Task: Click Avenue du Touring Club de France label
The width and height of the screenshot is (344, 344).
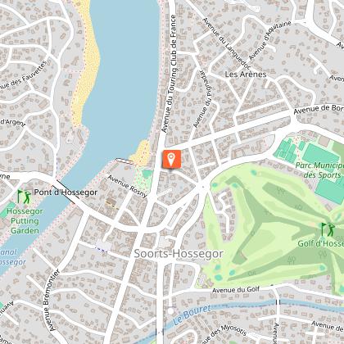Action: click(x=169, y=74)
